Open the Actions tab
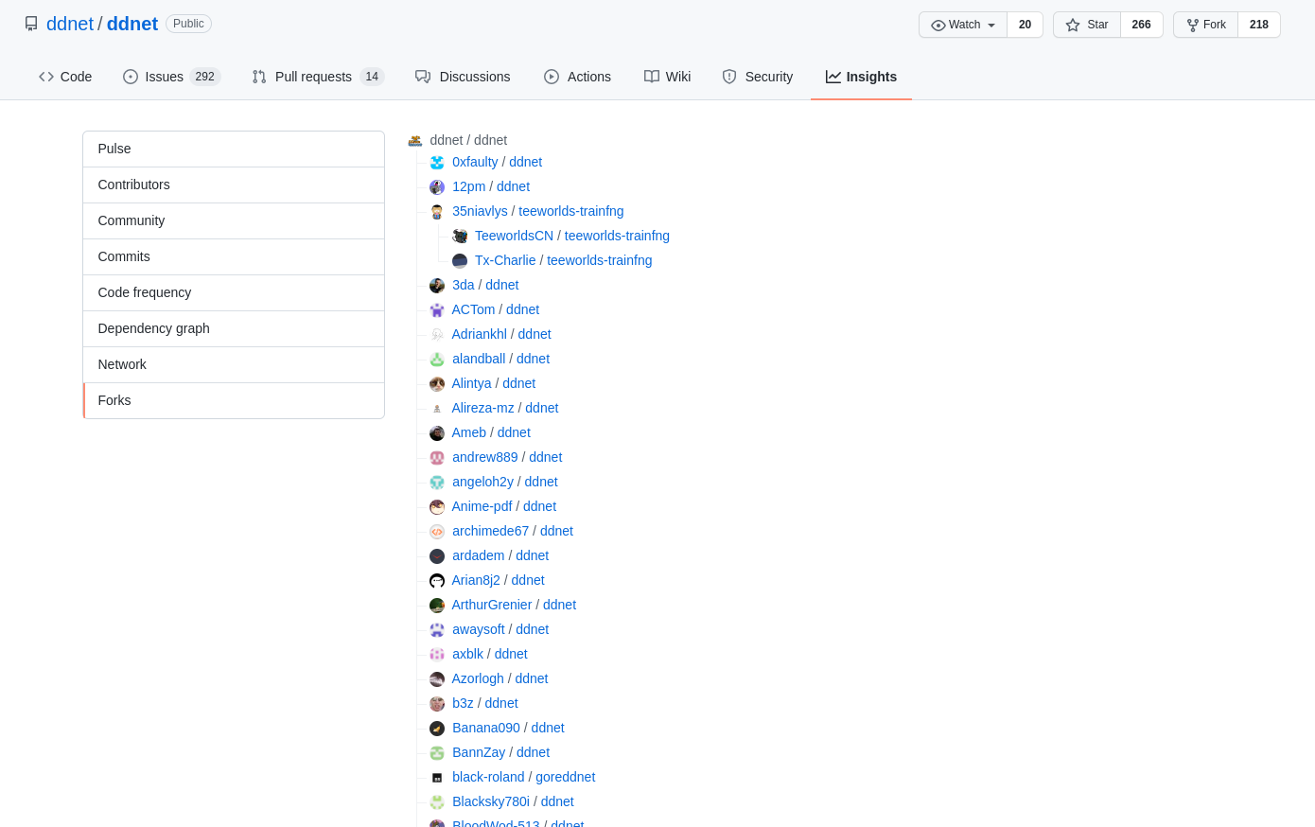 pos(577,77)
